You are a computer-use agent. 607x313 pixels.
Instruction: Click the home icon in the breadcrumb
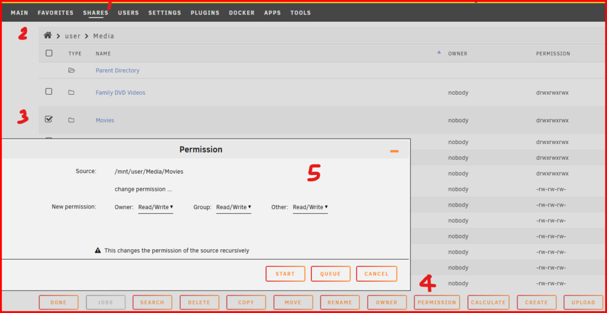47,36
